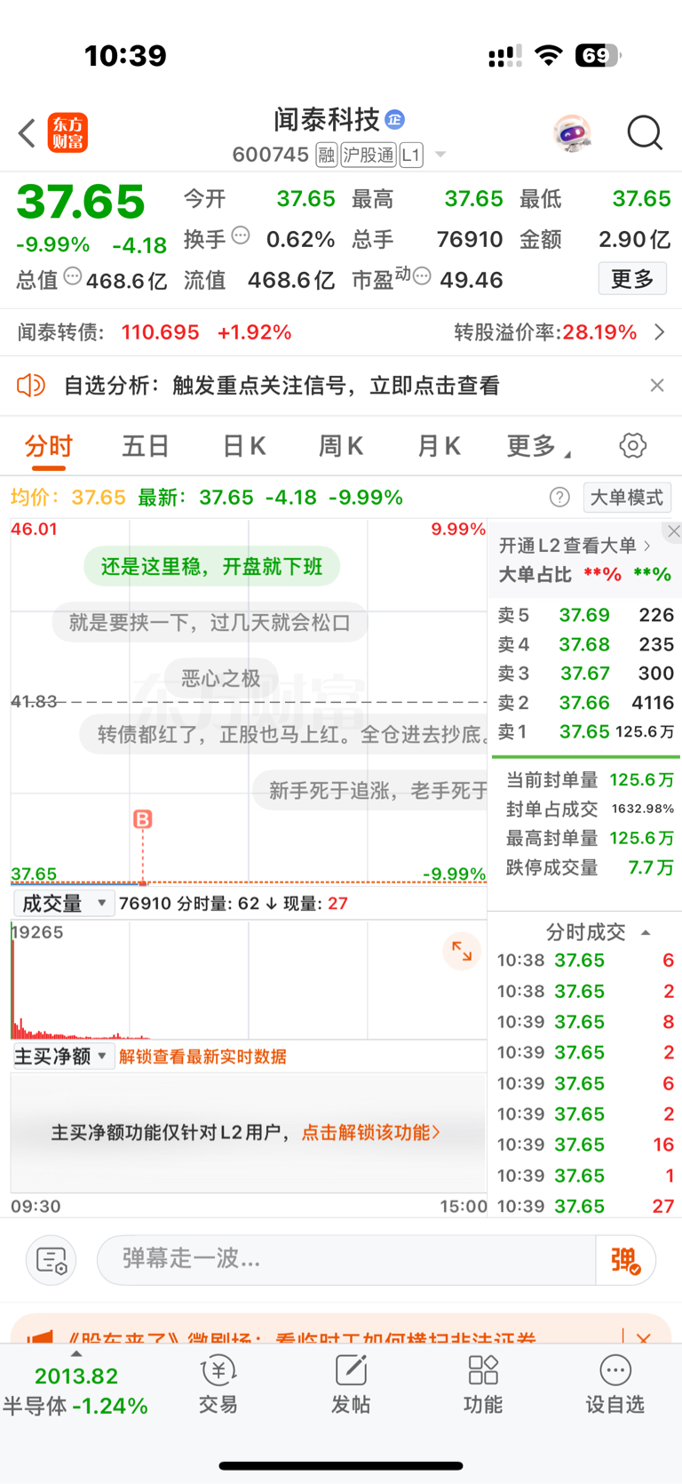
Task: Tap the danmaku comment 恶心之极
Action: 220,679
